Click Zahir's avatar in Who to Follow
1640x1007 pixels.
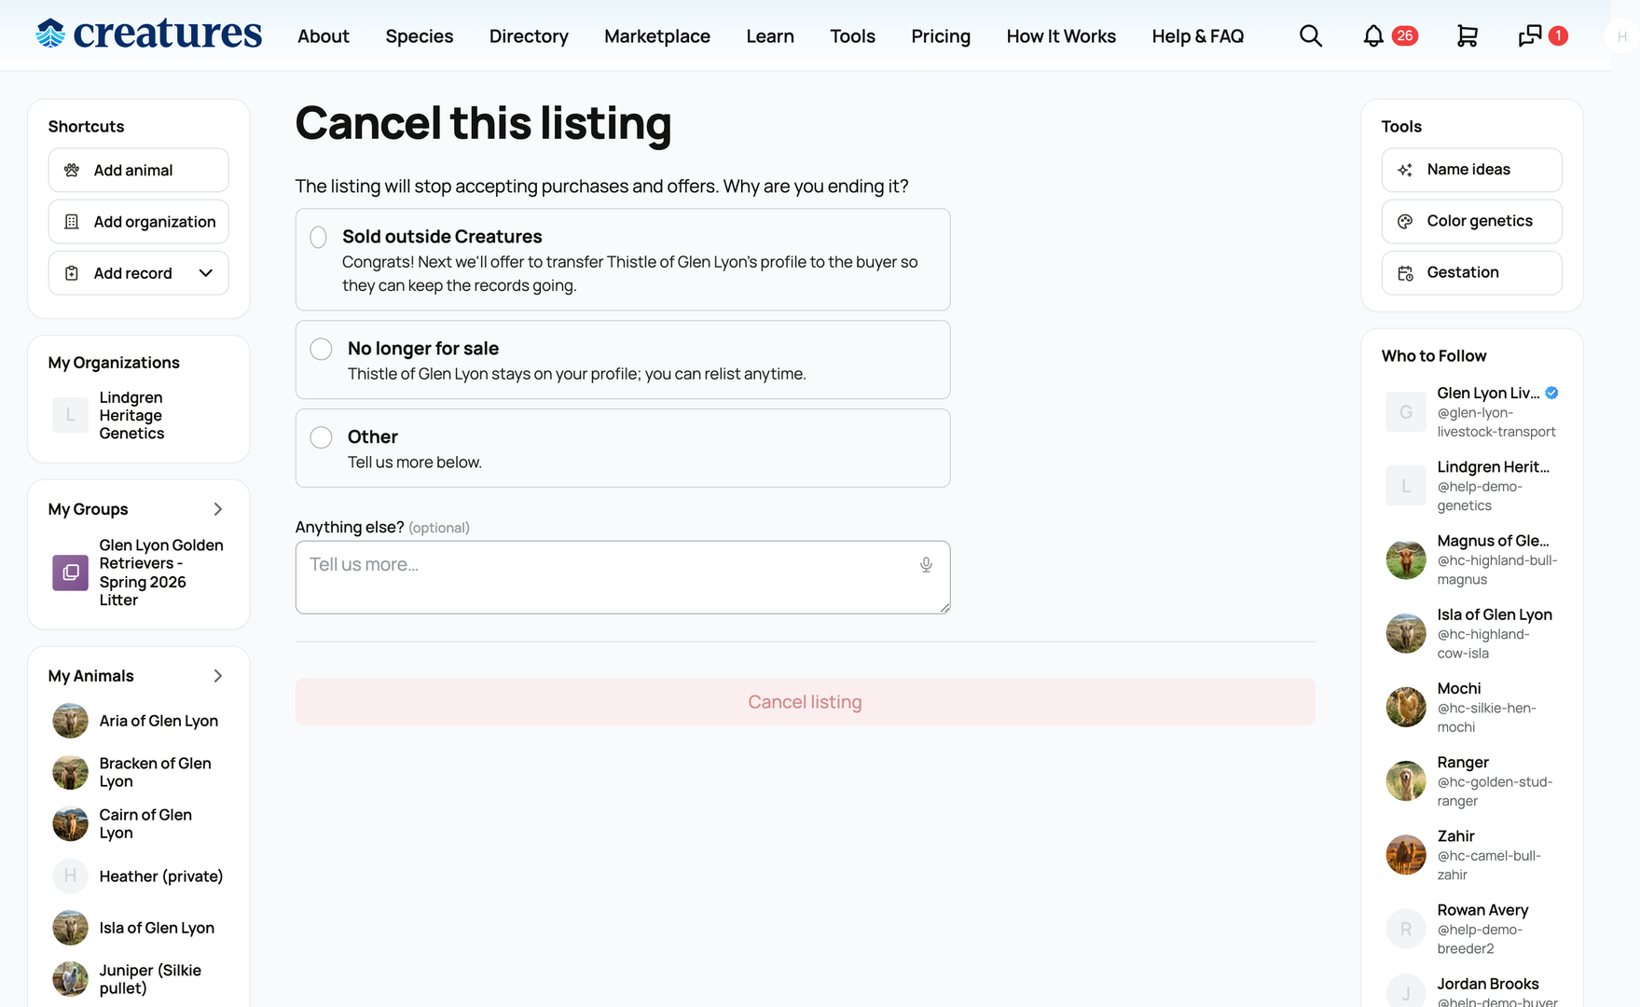point(1406,855)
